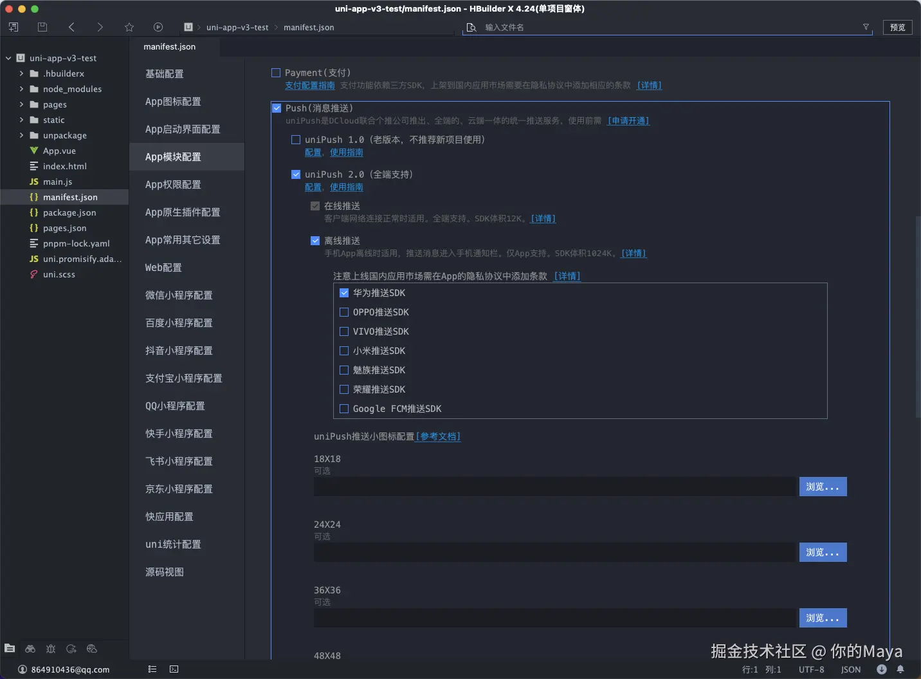Viewport: 921px width, 679px height.
Task: Open the App常用其它设置 section
Action: tap(187, 240)
